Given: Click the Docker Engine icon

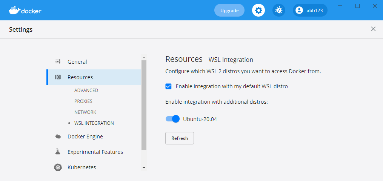Looking at the screenshot, I should coord(58,137).
